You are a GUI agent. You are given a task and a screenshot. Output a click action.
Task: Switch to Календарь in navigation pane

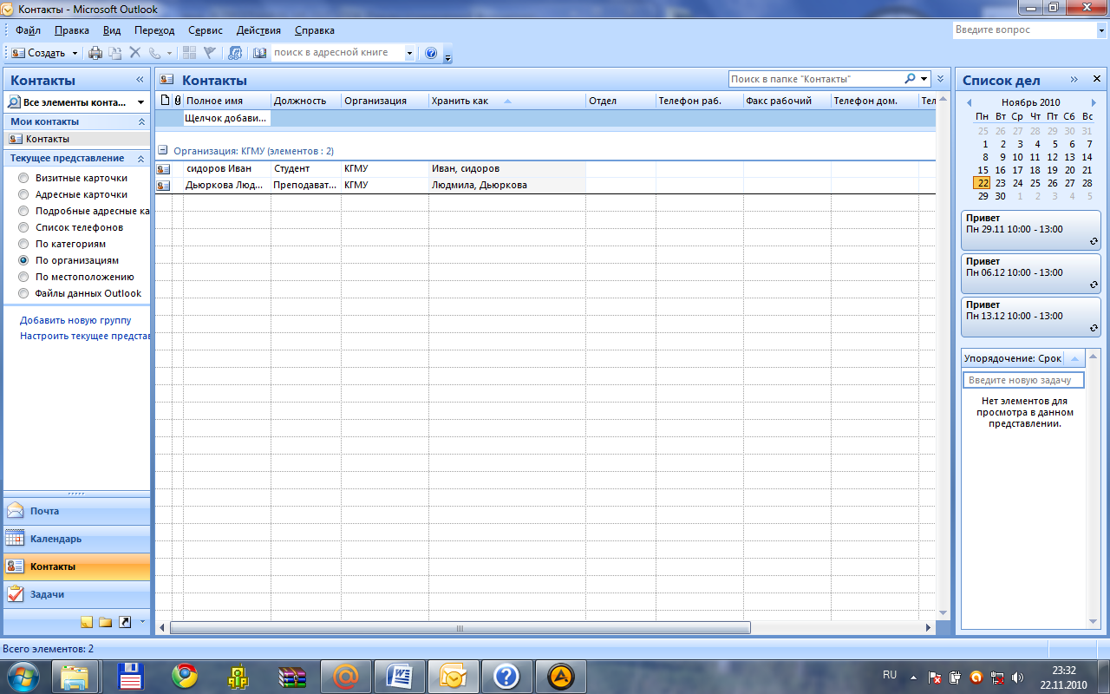(76, 539)
